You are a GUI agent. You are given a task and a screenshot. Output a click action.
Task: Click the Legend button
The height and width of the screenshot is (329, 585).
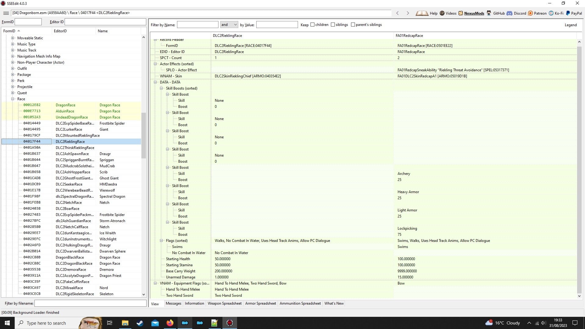(x=571, y=25)
